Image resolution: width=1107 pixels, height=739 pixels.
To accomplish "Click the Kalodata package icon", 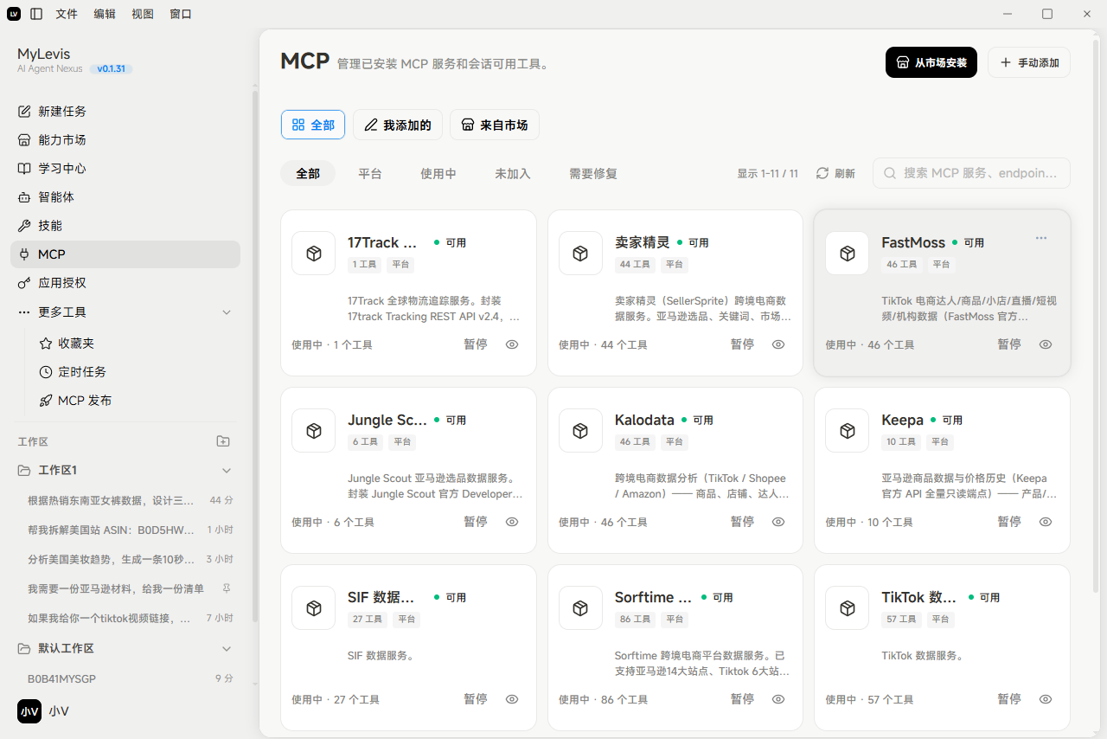I will [x=581, y=431].
